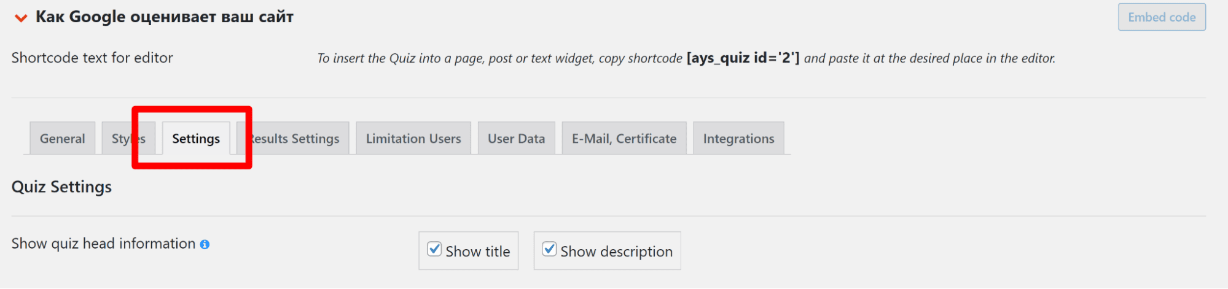Click the blue info icon beside quiz head information
The height and width of the screenshot is (289, 1228).
point(205,244)
